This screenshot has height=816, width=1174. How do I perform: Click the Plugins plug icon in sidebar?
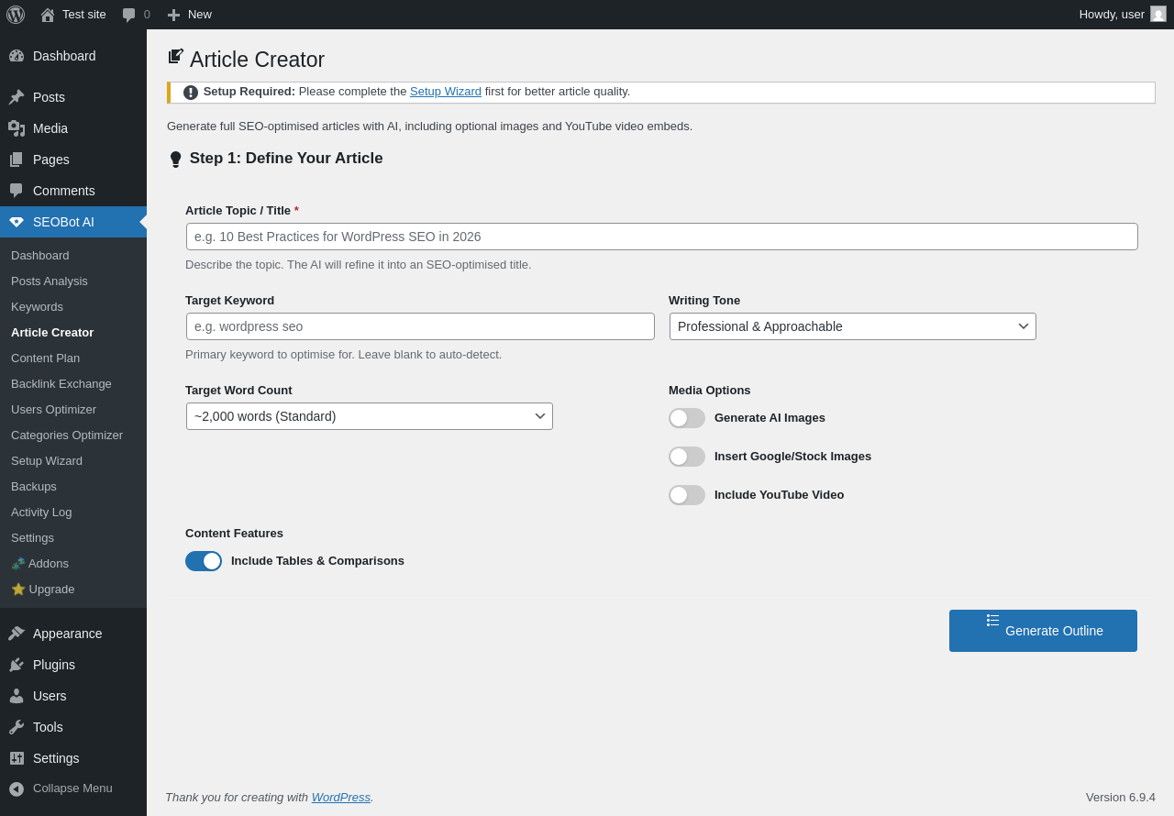(17, 665)
